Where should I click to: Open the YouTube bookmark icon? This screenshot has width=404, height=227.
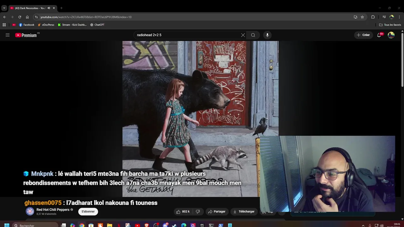pos(14,25)
